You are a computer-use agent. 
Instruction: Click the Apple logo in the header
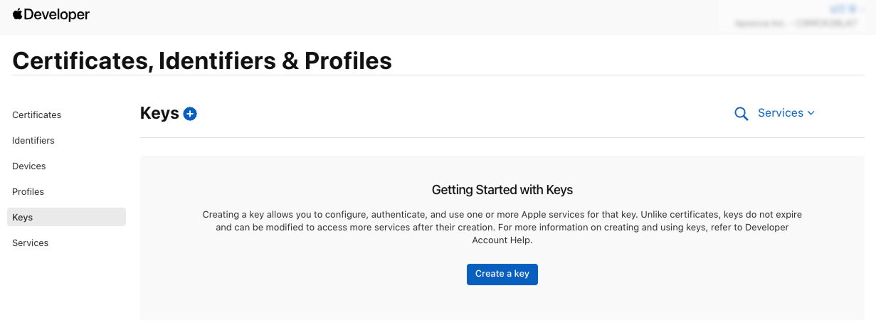[x=18, y=14]
